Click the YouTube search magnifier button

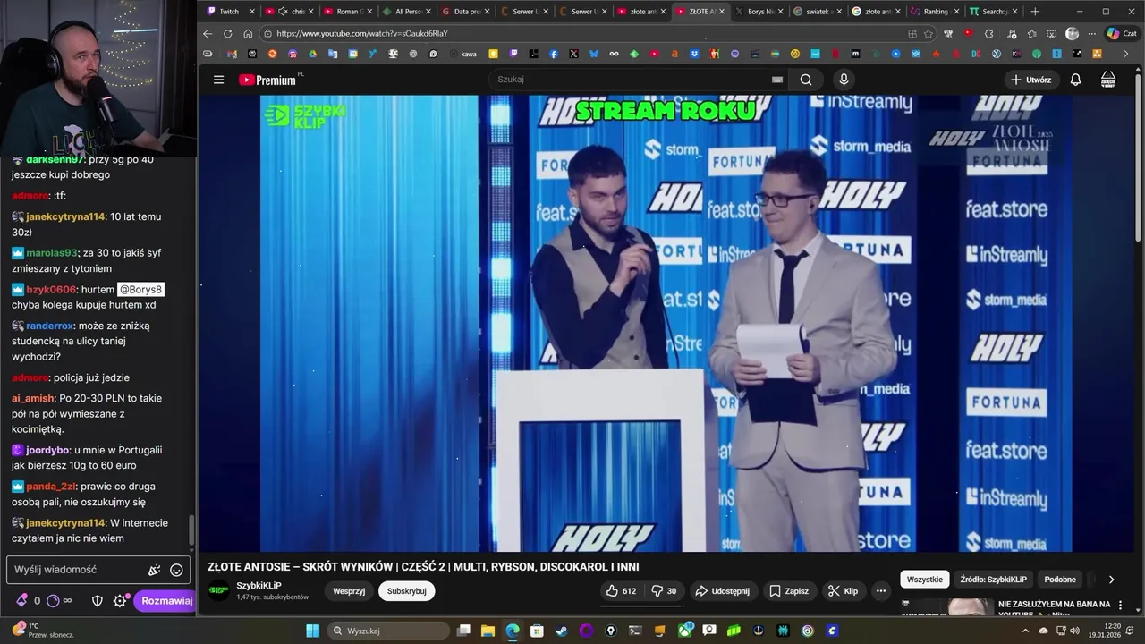(806, 80)
